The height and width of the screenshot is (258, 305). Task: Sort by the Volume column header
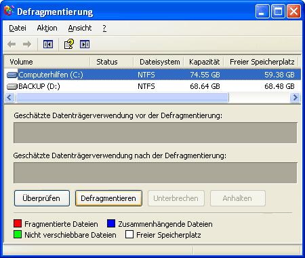pyautogui.click(x=47, y=62)
